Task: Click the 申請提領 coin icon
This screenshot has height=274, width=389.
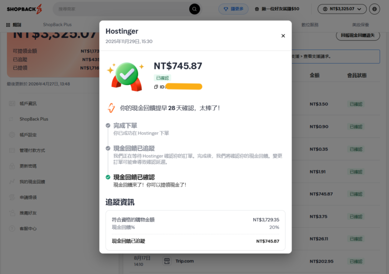Action: (12, 197)
